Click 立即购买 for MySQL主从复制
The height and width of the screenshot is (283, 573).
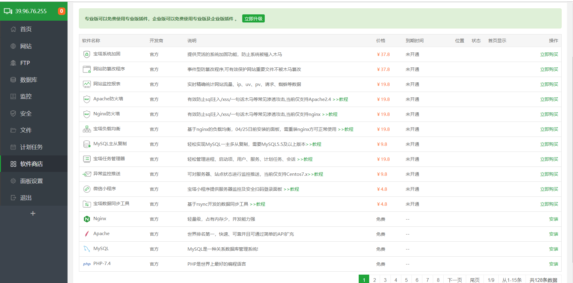pyautogui.click(x=549, y=144)
